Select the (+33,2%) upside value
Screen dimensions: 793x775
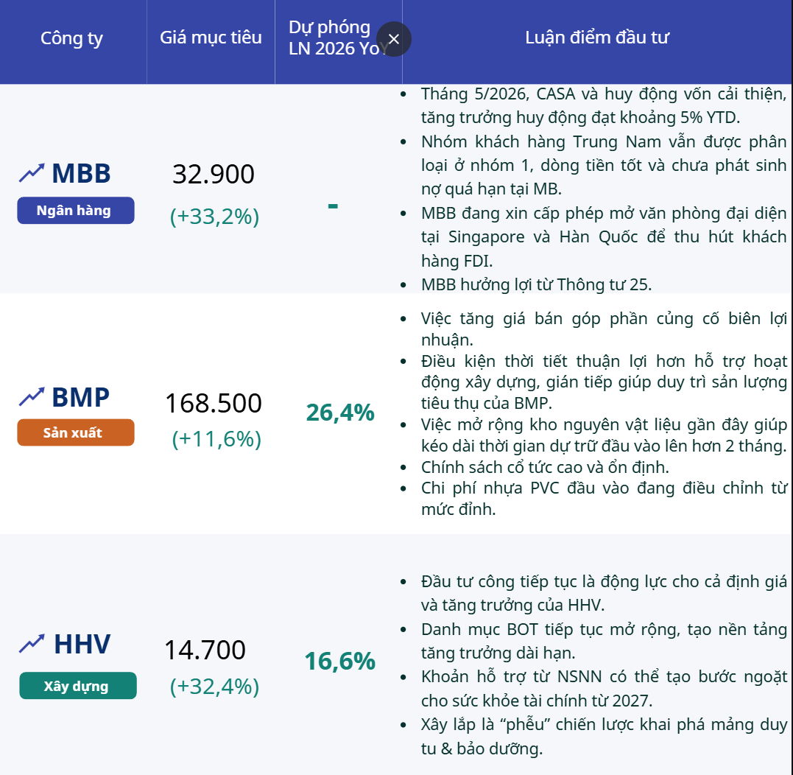[x=214, y=217]
